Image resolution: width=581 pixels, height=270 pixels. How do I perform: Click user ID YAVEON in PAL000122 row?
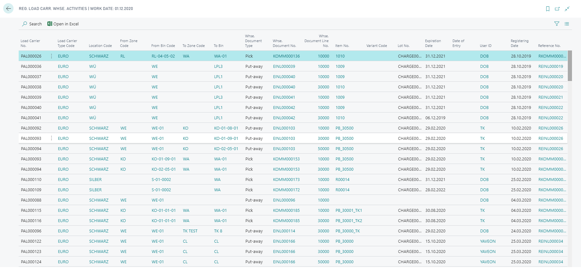[488, 241]
